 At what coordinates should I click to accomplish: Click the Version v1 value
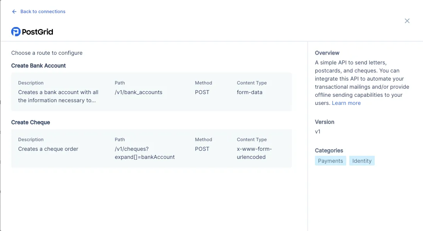pos(318,132)
